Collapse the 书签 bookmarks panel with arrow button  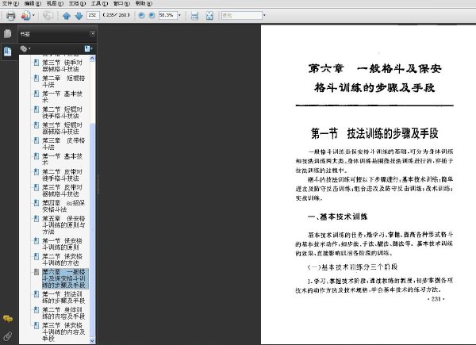tap(92, 33)
